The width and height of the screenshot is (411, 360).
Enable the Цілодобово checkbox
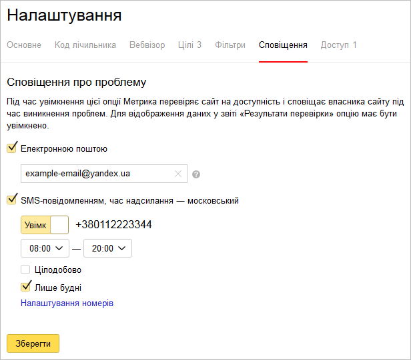(25, 270)
